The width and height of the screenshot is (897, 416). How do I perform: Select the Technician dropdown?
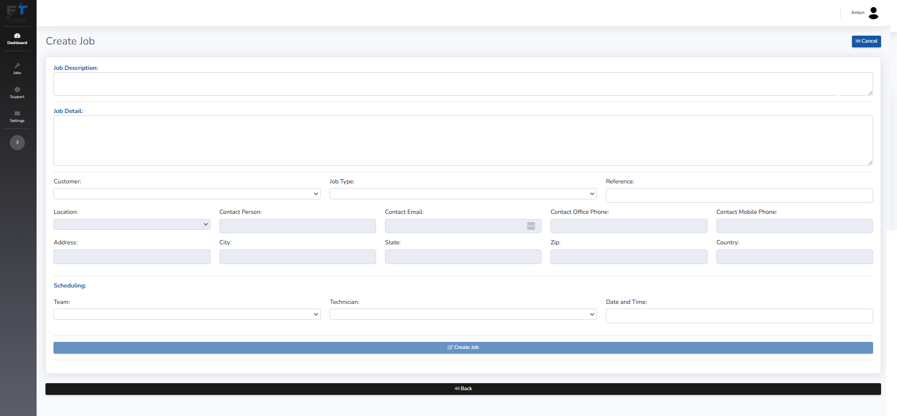[463, 314]
